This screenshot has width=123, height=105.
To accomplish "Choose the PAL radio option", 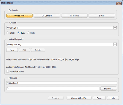I will [19, 33].
